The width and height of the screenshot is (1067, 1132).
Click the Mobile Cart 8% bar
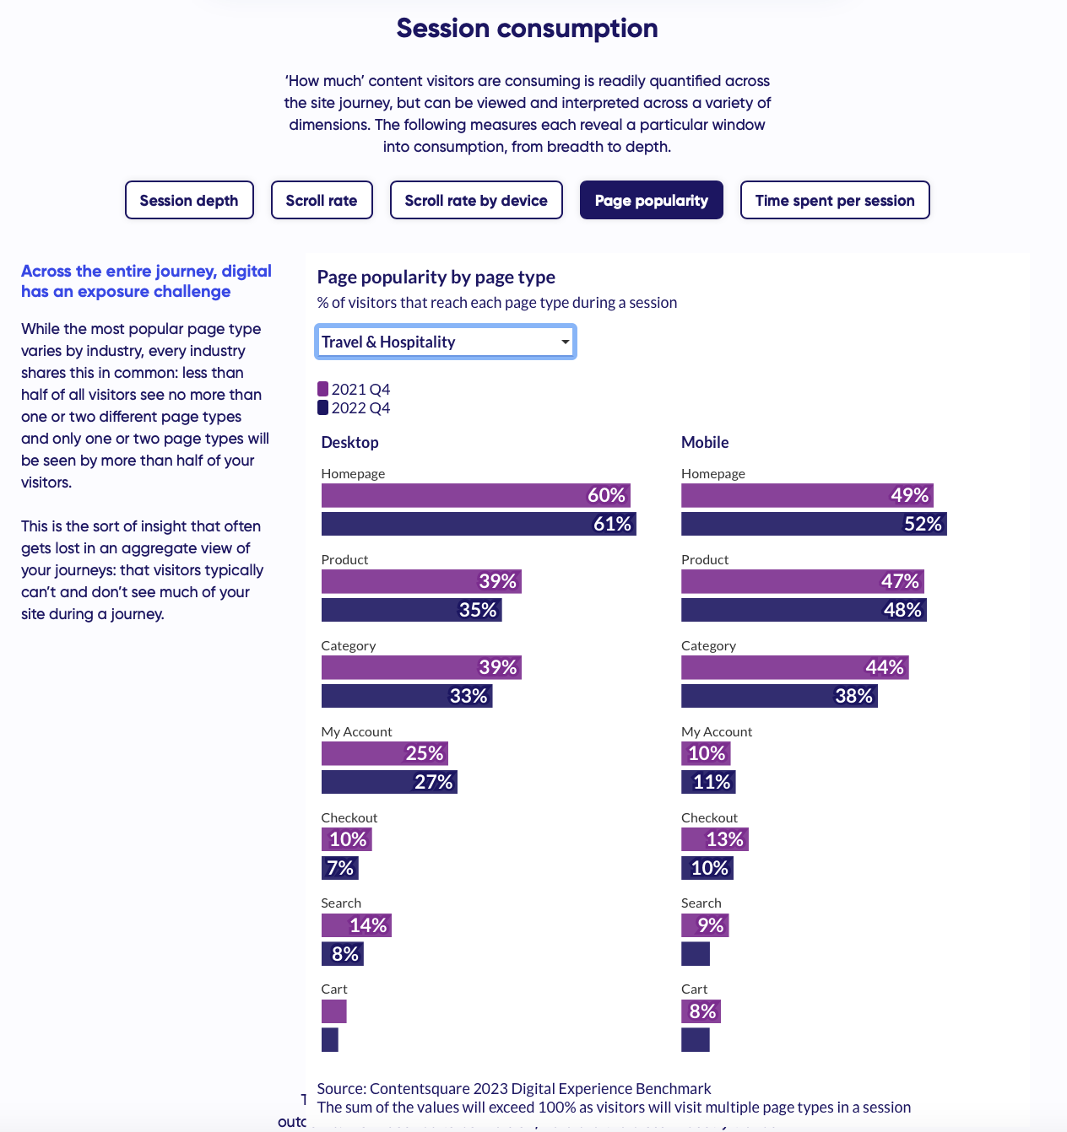tap(701, 1011)
